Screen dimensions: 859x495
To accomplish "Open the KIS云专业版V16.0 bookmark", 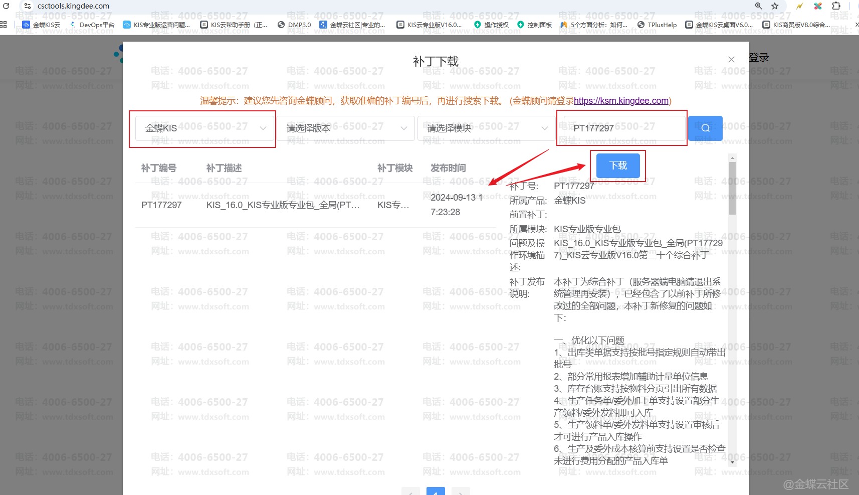I will coord(429,25).
